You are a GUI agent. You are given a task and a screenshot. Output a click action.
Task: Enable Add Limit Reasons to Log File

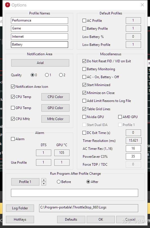tap(84, 101)
